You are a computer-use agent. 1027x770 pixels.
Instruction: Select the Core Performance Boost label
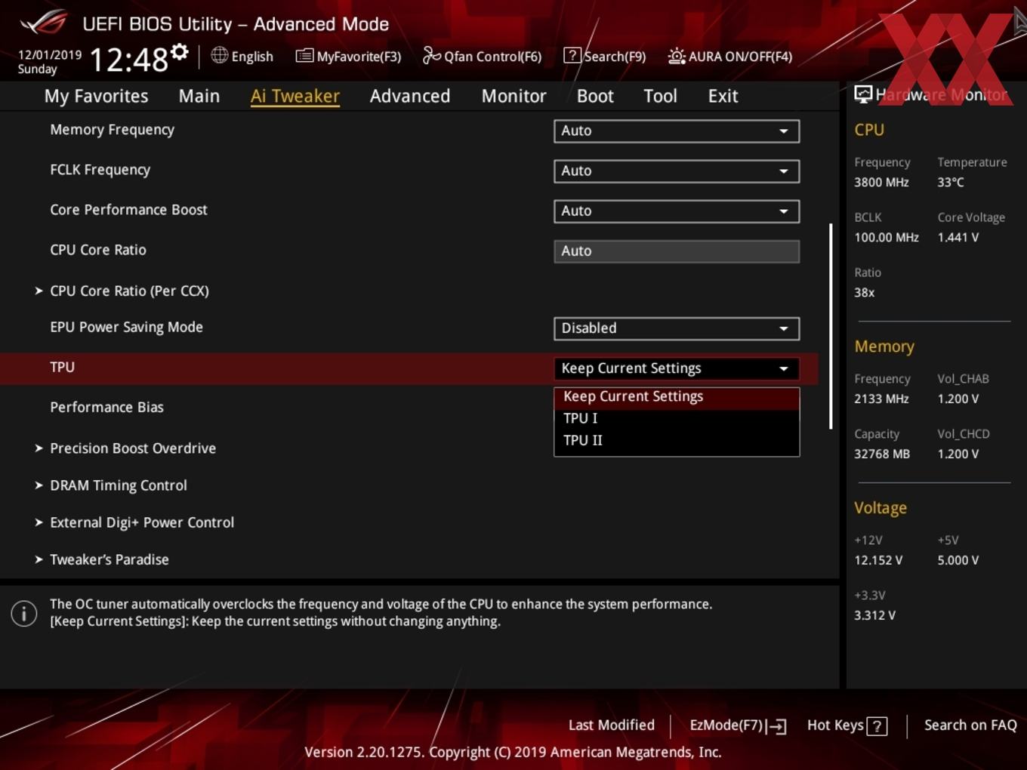pyautogui.click(x=128, y=210)
